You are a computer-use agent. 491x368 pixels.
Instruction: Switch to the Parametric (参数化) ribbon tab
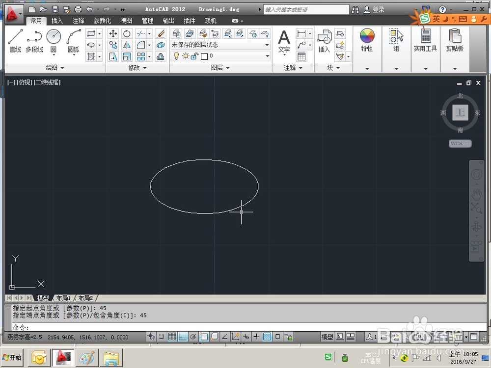coord(103,21)
